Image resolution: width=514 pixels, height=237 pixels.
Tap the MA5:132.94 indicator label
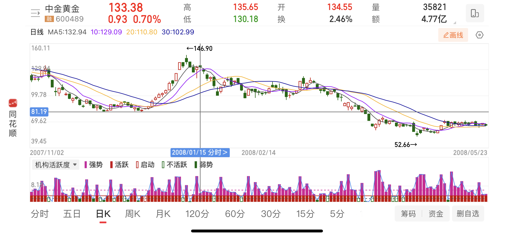67,32
